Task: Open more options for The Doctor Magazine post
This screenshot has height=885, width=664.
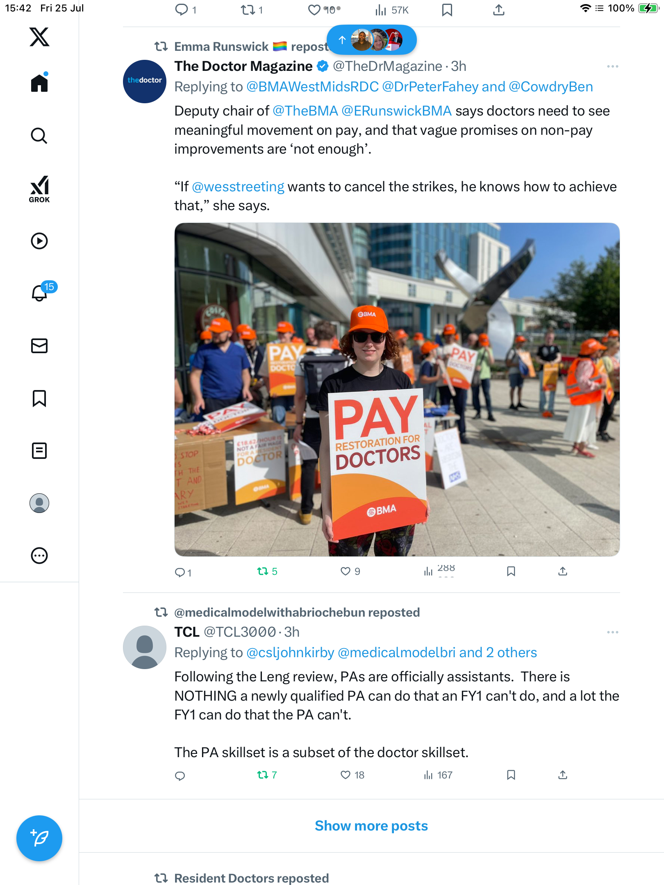Action: click(x=613, y=66)
